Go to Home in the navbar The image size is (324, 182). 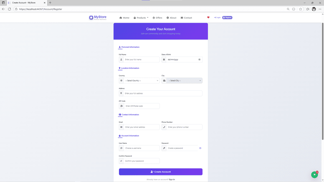(124, 18)
